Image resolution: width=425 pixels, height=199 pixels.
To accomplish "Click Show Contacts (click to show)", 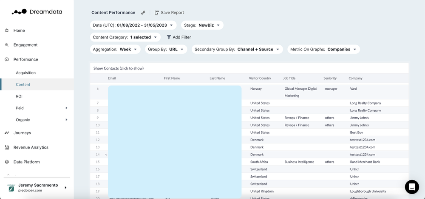I will tap(119, 68).
